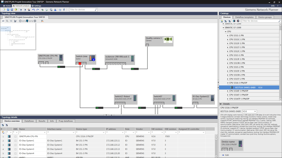Click the blue info badge on Switch-Linie
This screenshot has width=282, height=158.
[x=94, y=60]
